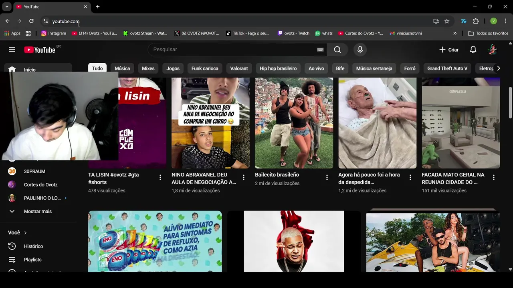Go to Início in sidebar

tap(38, 70)
